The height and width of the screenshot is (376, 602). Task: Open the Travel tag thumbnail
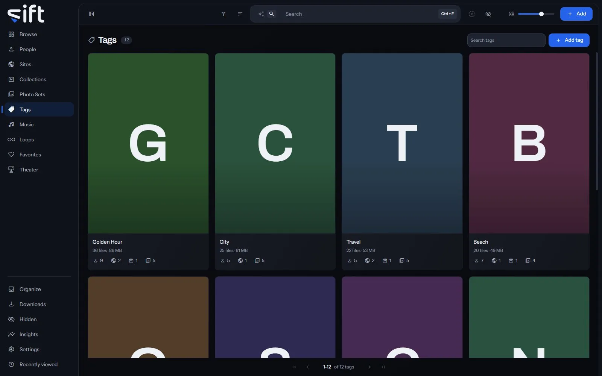click(402, 143)
